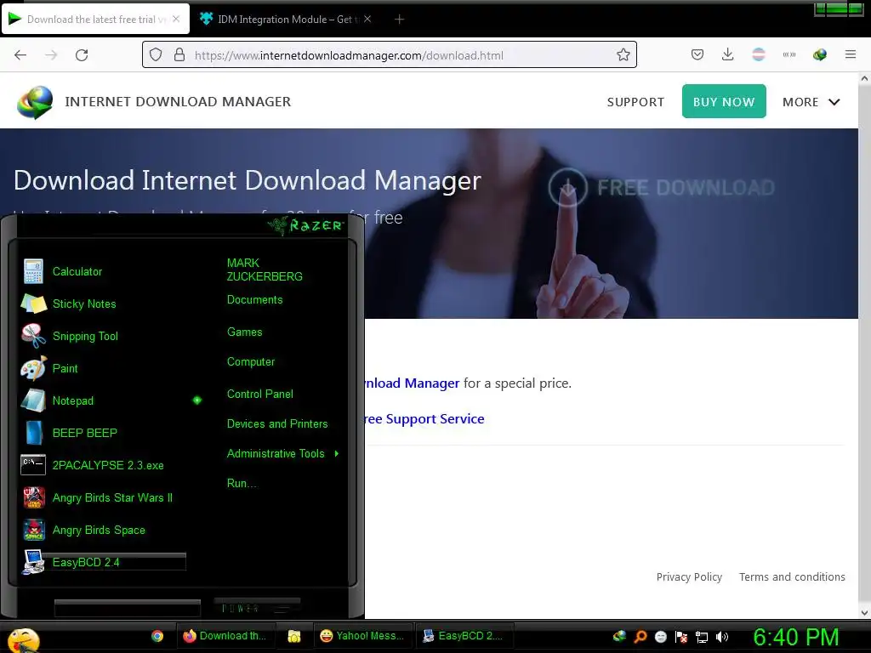The height and width of the screenshot is (653, 871).
Task: Open Devices and Printers
Action: coord(277,423)
